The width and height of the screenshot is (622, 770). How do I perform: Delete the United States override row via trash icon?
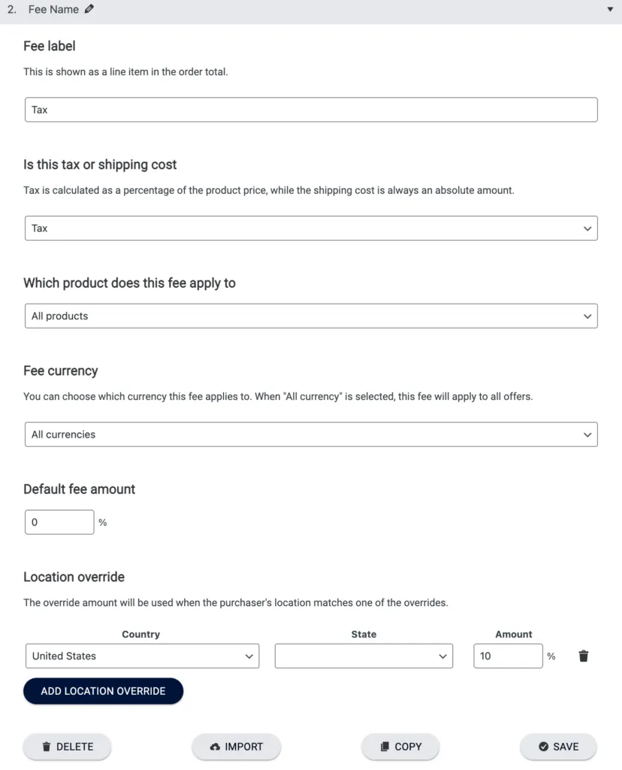(584, 656)
